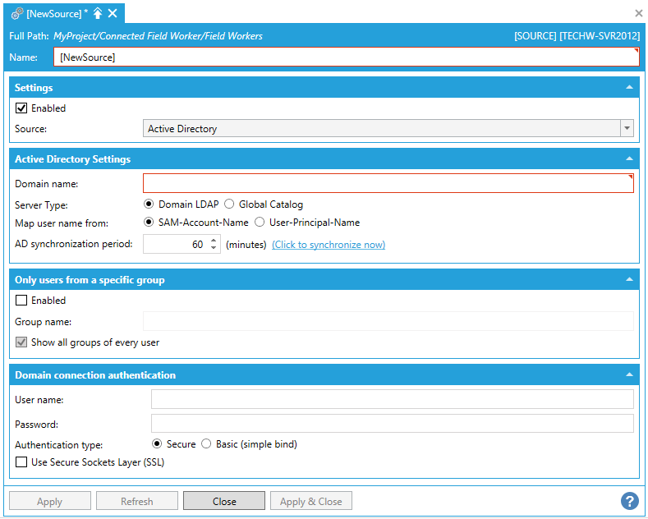This screenshot has width=648, height=519.
Task: Open help via the question mark icon
Action: (629, 501)
